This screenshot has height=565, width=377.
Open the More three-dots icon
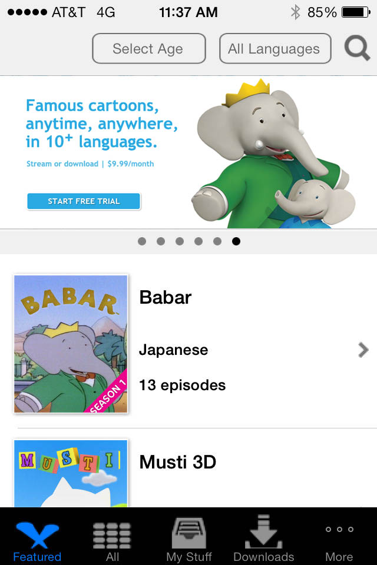click(339, 529)
